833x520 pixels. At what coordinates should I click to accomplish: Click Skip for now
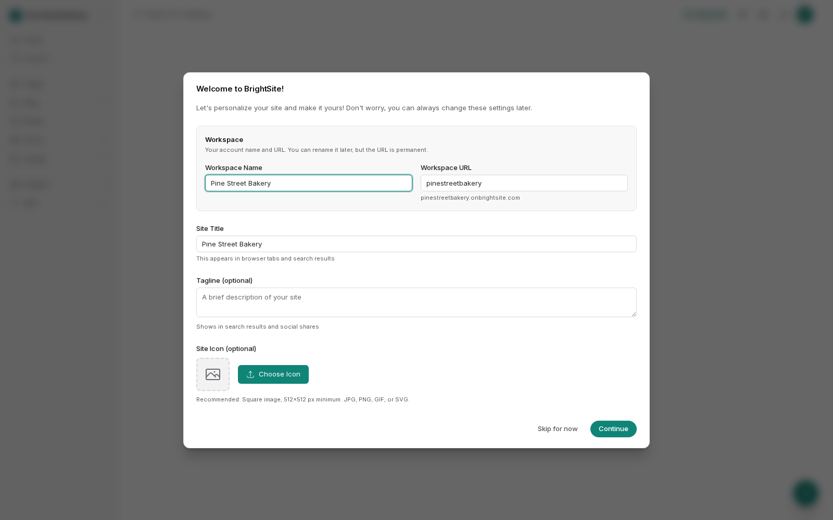pos(558,429)
